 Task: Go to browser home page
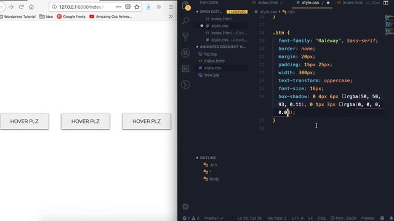coord(31,7)
